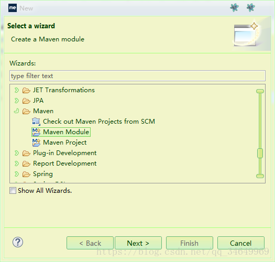Click the scrollbar up arrow cap
This screenshot has height=262, width=275.
click(x=260, y=91)
